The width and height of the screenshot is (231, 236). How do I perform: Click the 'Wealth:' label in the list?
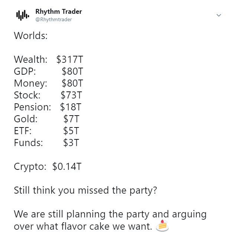pos(31,59)
